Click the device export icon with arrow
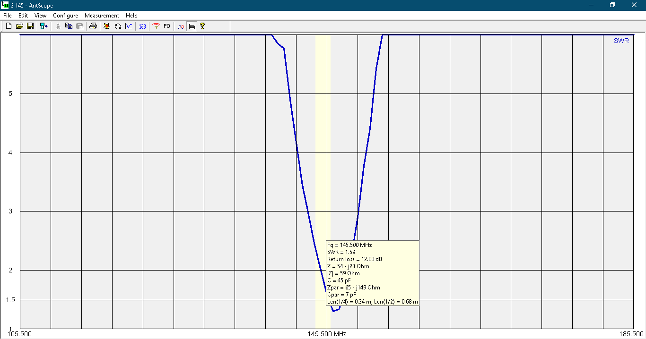This screenshot has width=646, height=339. tap(44, 26)
